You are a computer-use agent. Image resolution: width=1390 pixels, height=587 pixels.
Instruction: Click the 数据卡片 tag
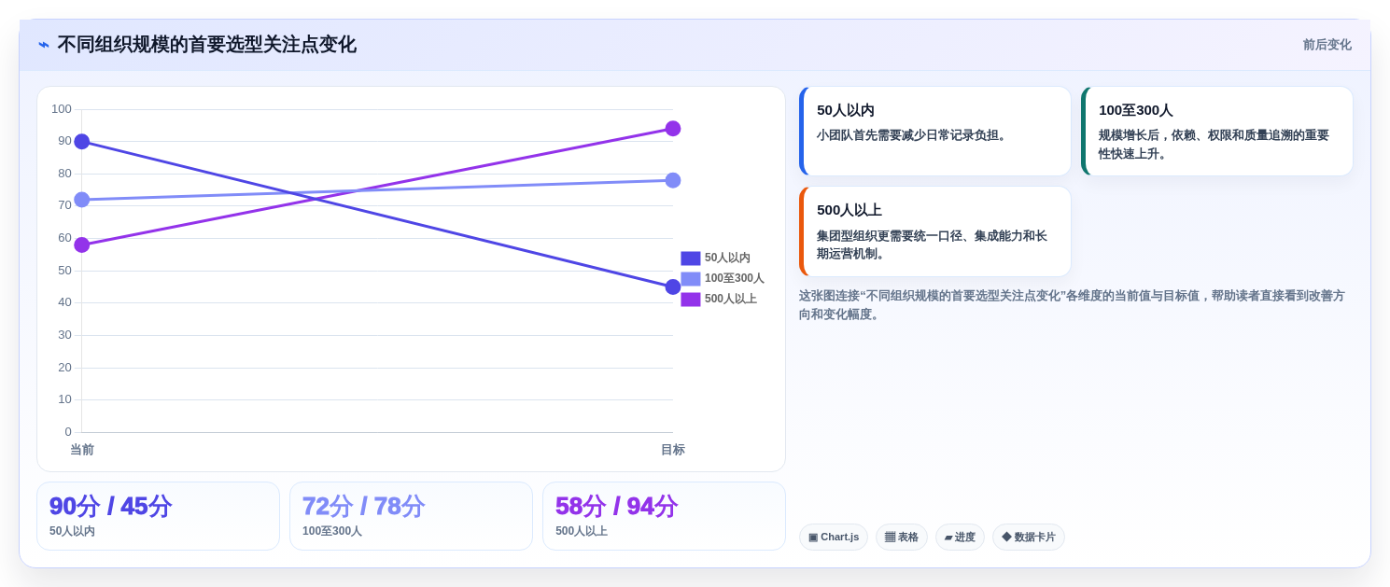click(1029, 538)
